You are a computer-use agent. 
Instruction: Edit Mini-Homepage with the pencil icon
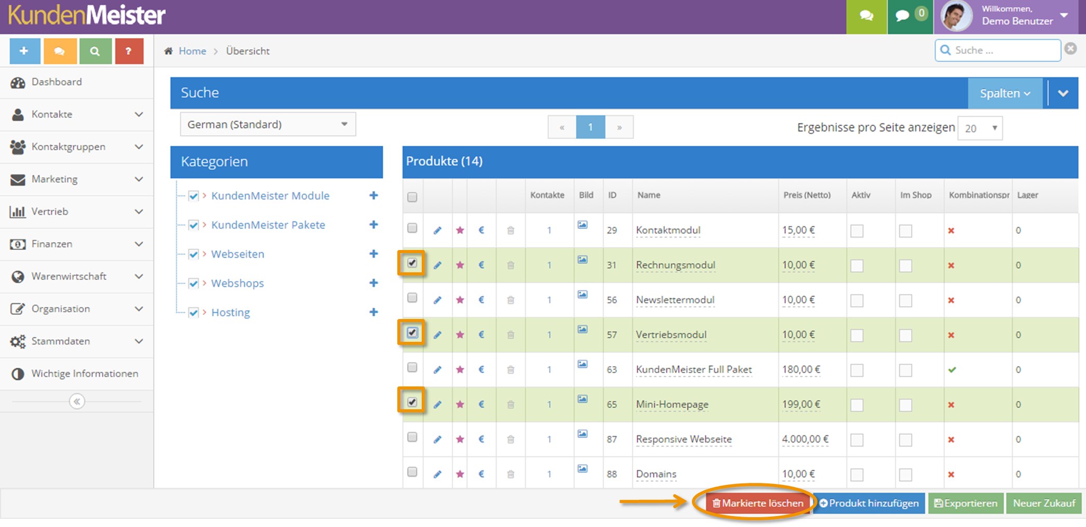pyautogui.click(x=438, y=404)
